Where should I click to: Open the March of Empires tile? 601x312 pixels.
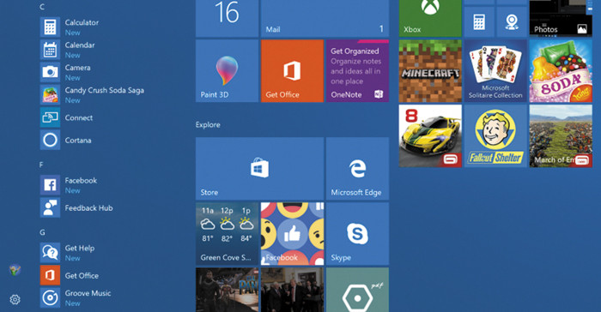click(561, 136)
